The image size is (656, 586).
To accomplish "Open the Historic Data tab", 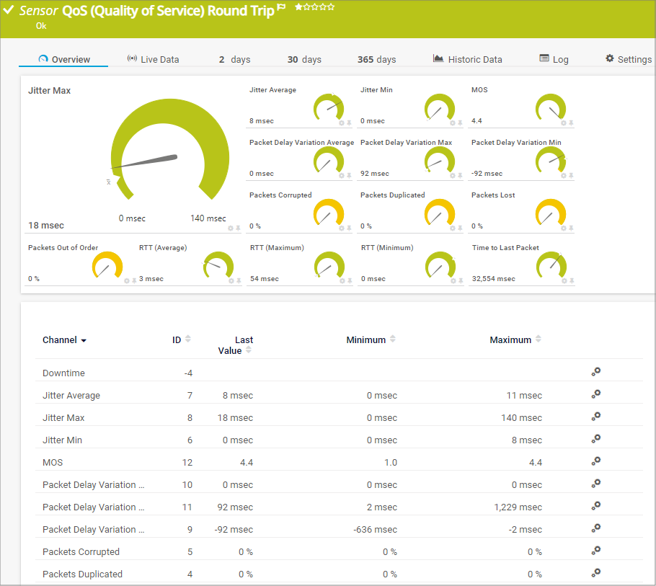I will coord(467,60).
